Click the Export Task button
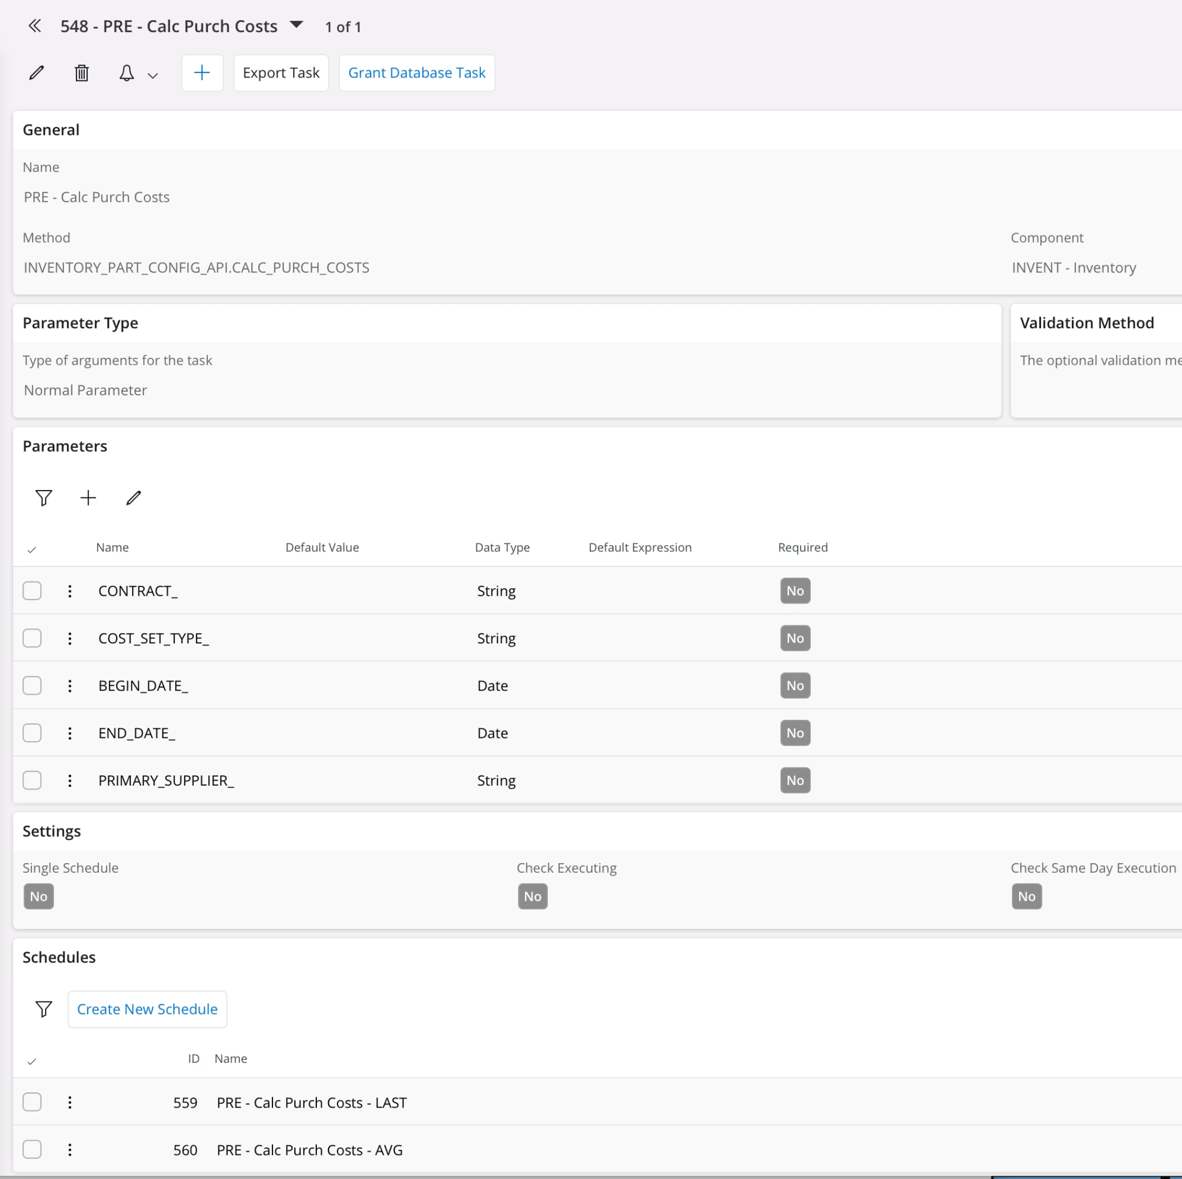 [x=281, y=73]
